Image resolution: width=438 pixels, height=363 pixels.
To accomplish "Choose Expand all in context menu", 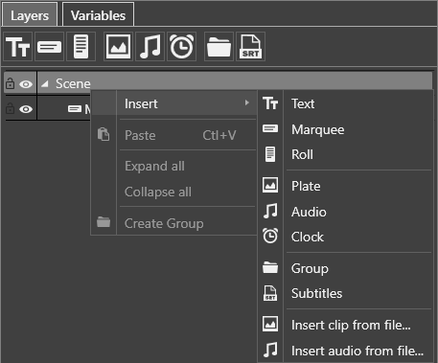I will coord(173,166).
